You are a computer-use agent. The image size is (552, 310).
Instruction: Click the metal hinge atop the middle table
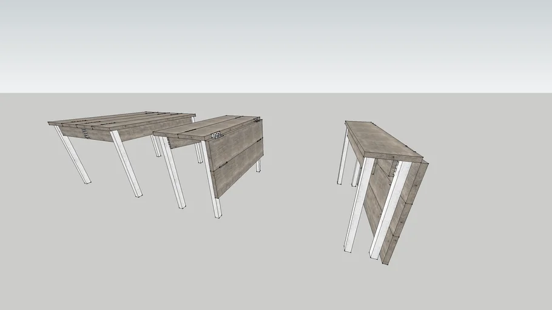click(x=215, y=136)
